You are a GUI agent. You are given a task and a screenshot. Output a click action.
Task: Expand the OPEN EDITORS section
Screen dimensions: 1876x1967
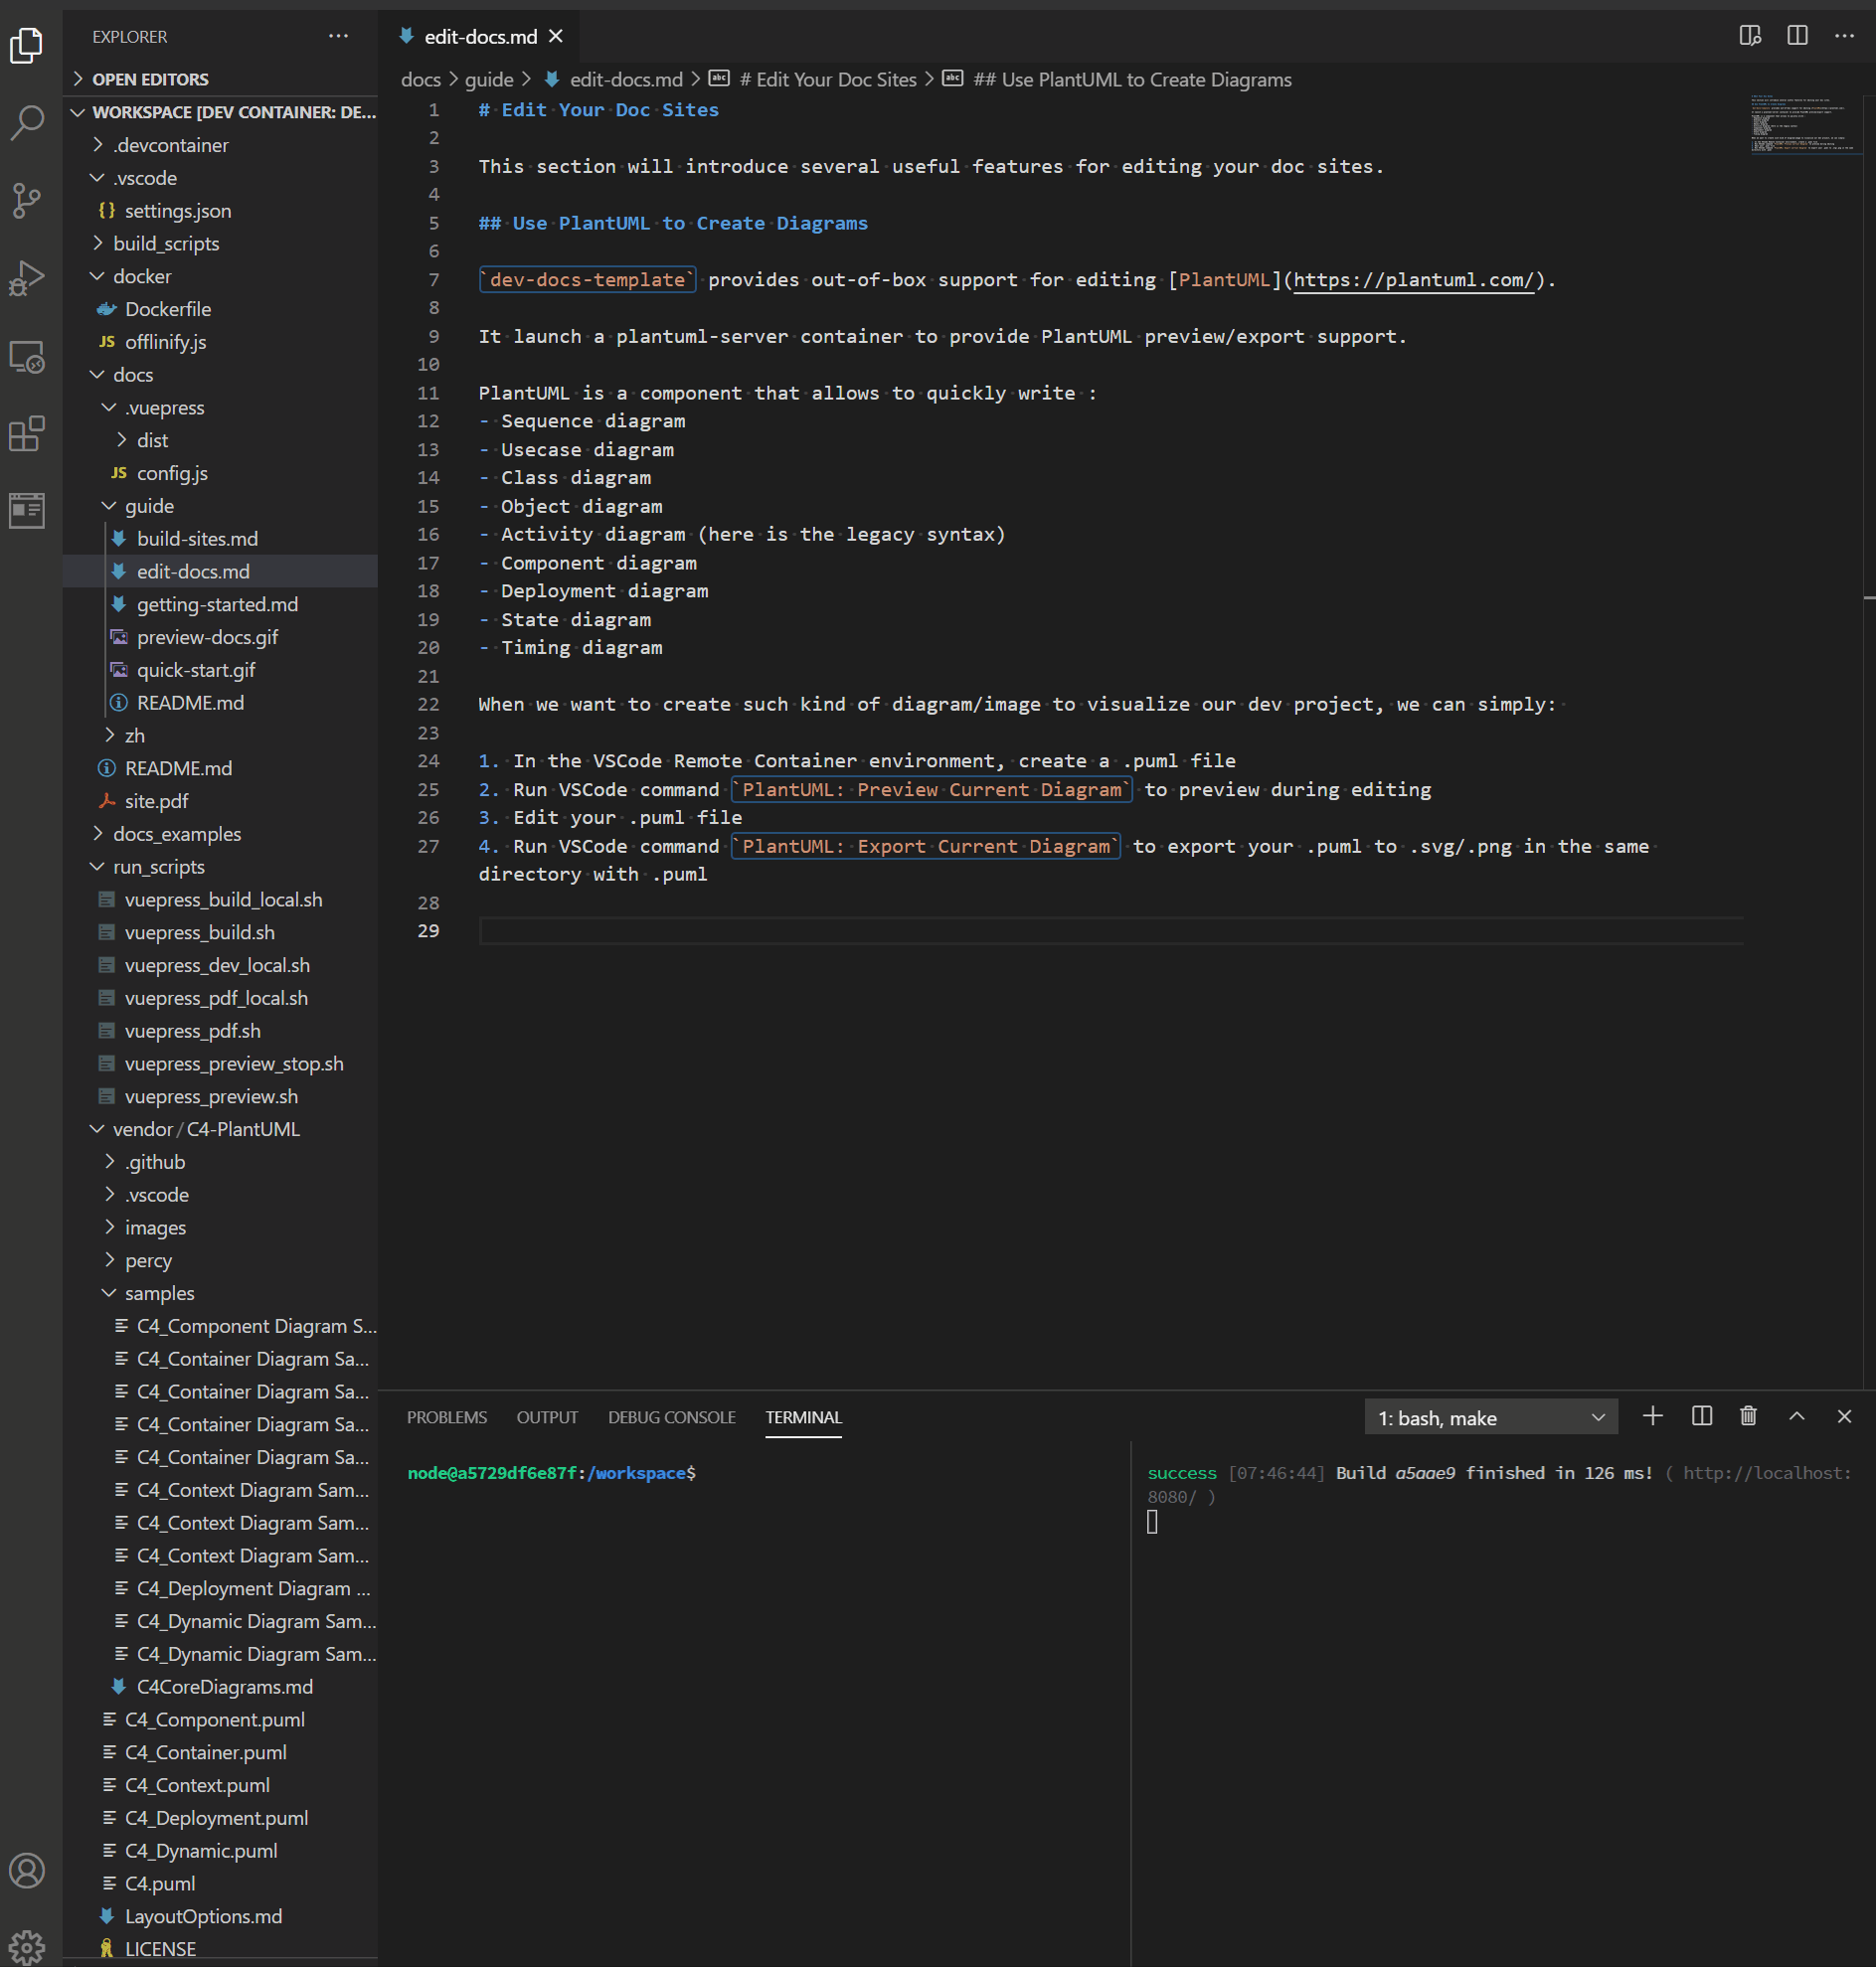point(150,79)
